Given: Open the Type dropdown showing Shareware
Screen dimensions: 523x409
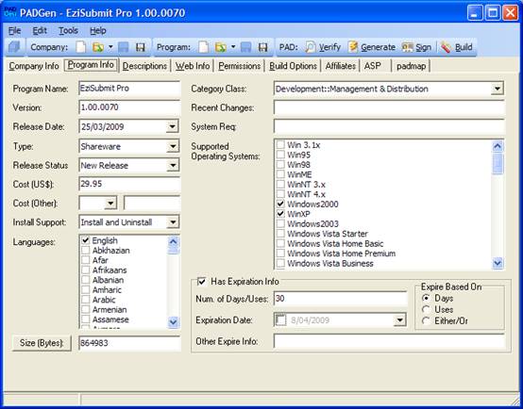Looking at the screenshot, I should [x=172, y=146].
